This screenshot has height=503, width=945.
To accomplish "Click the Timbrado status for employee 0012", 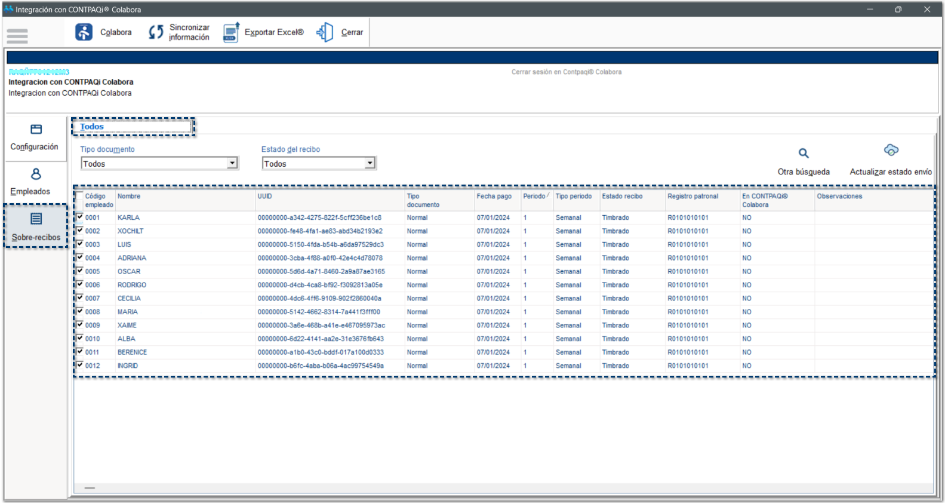I will click(615, 366).
